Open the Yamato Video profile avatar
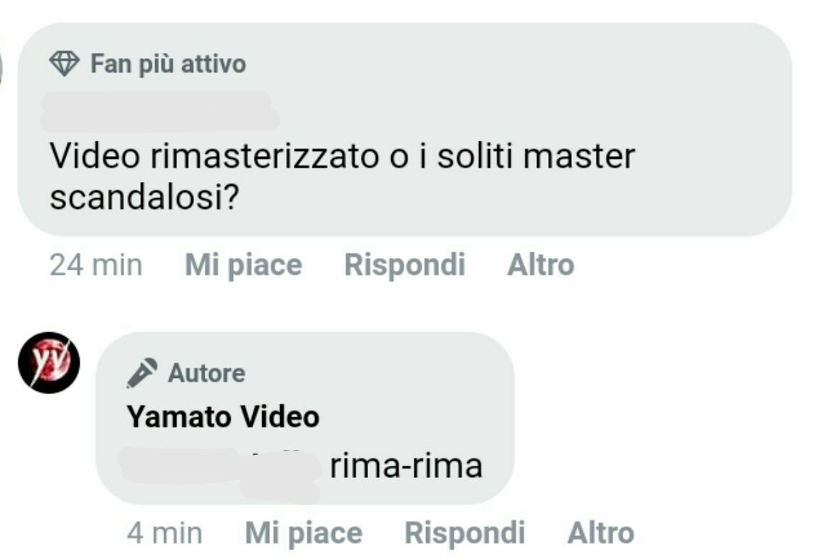The width and height of the screenshot is (818, 560). (49, 363)
